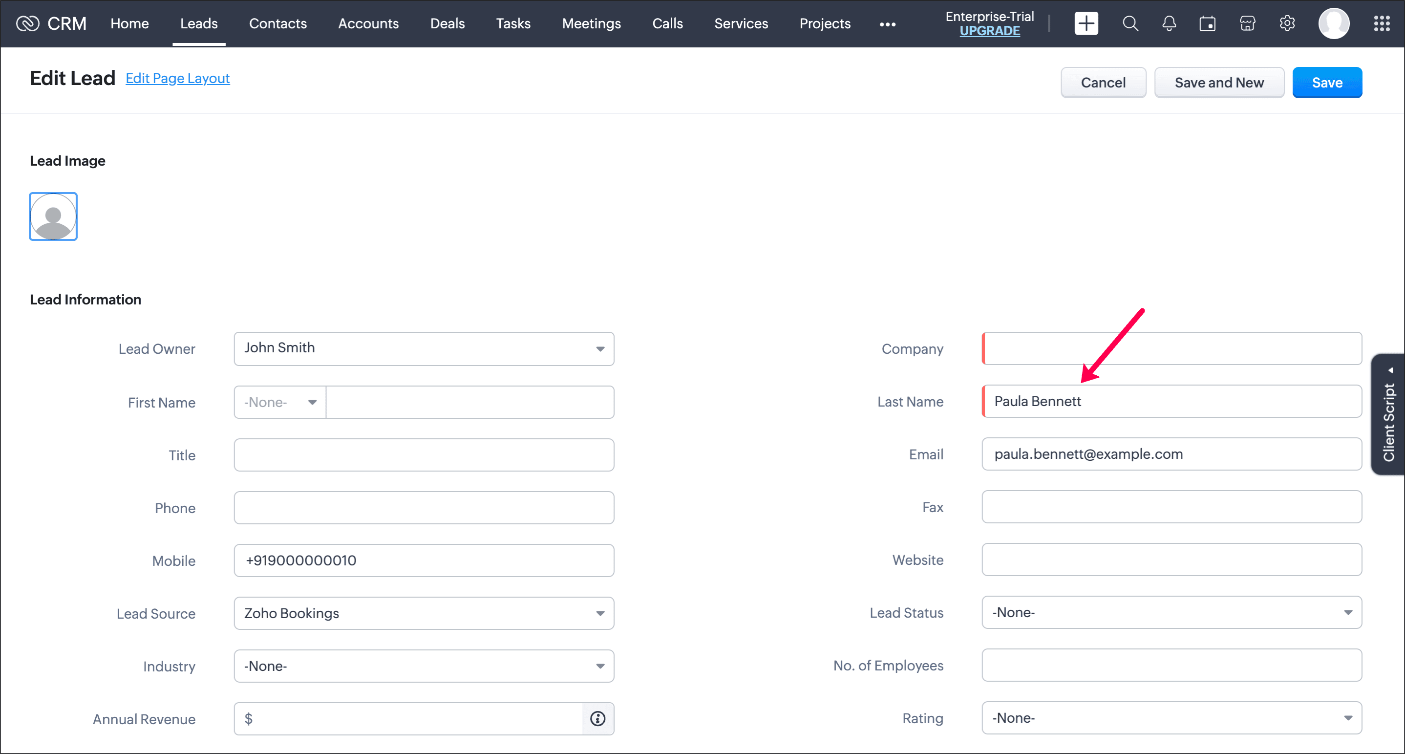Open the marketplace store icon
Screen dimensions: 1405x754
coord(1247,23)
